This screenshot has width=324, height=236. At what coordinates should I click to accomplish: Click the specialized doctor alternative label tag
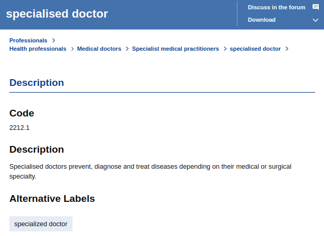click(x=41, y=224)
